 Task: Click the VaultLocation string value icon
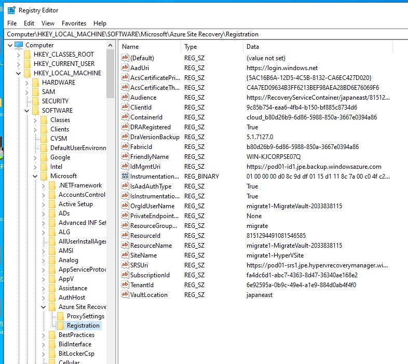pyautogui.click(x=125, y=295)
